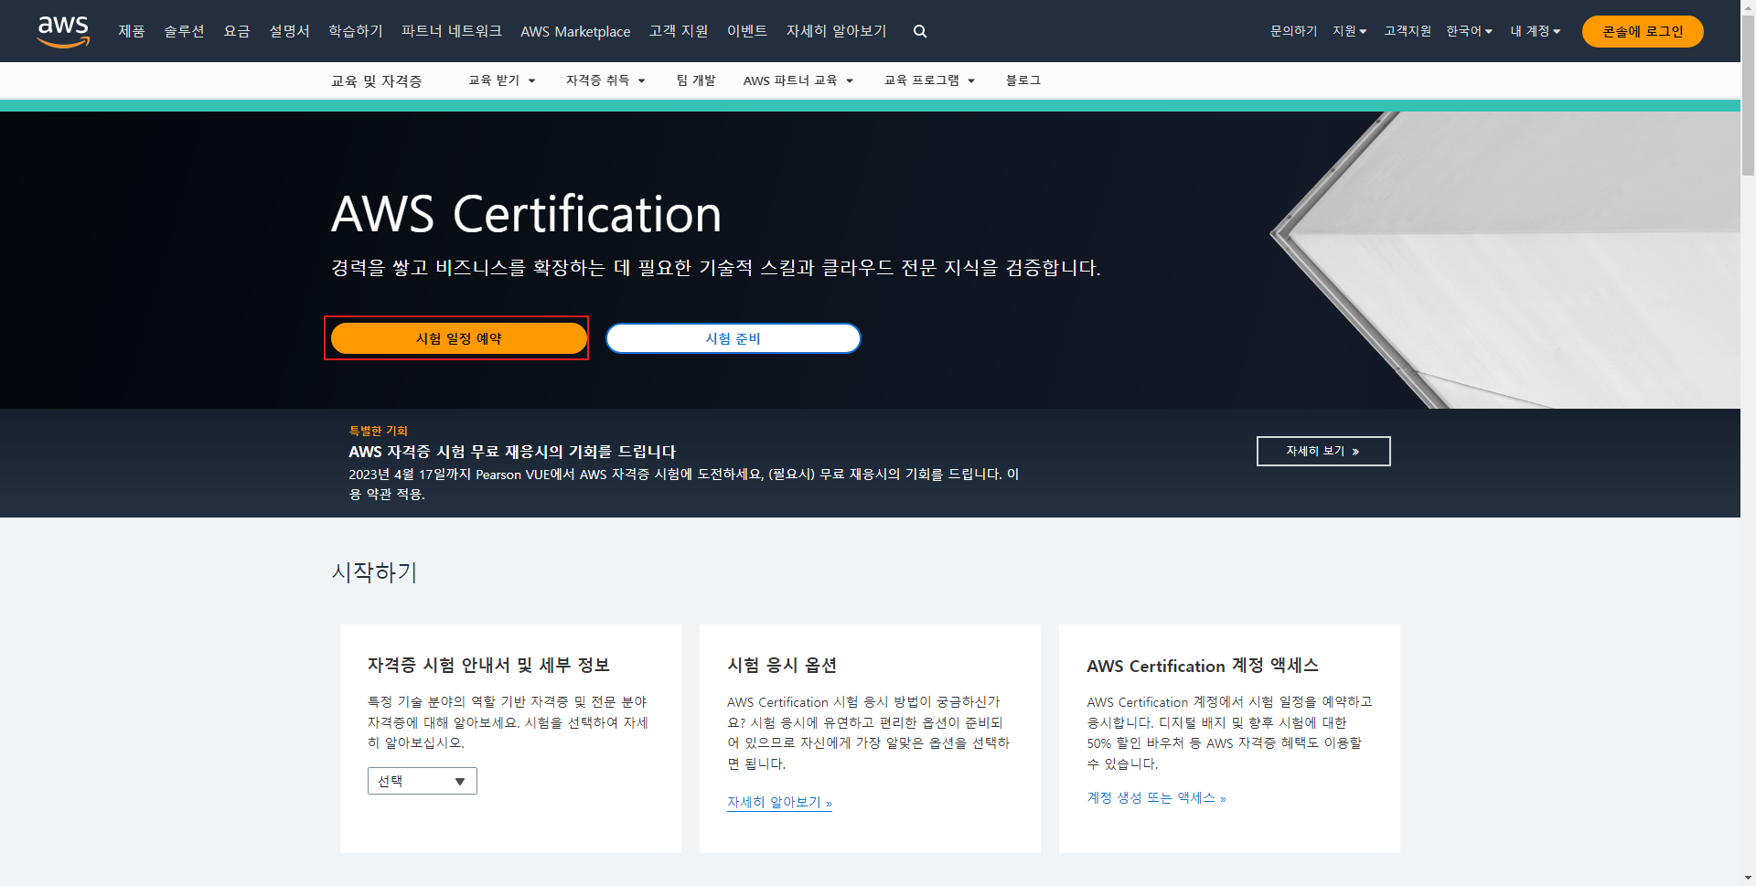Open the 선택 certification dropdown
The width and height of the screenshot is (1756, 886).
(423, 781)
